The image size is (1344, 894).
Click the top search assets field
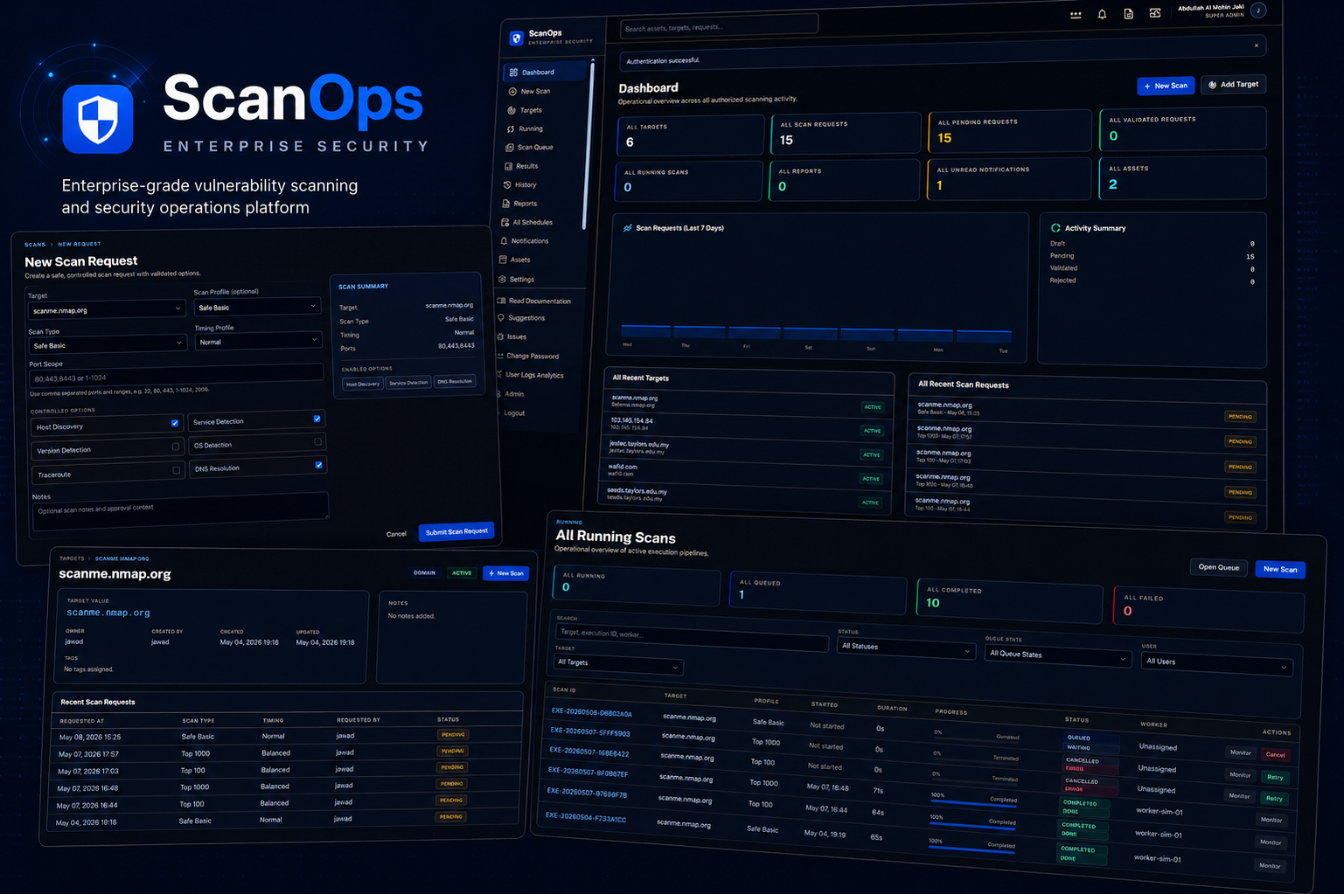(719, 27)
